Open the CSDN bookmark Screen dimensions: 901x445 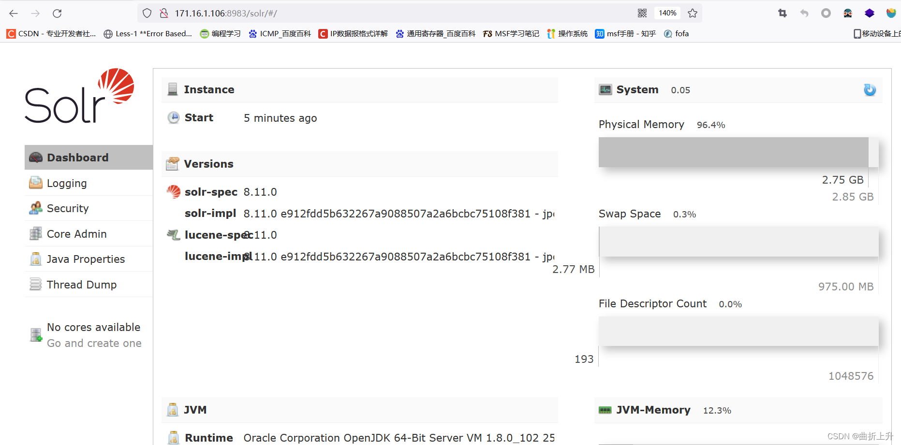pos(51,33)
